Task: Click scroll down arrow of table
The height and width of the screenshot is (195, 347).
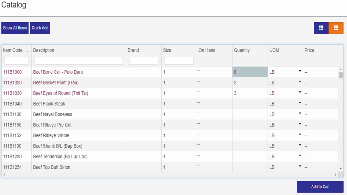Action: [341, 168]
